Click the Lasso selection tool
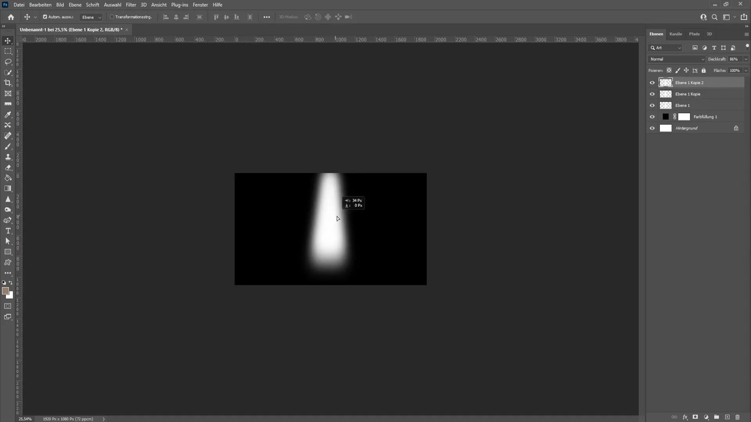Screen dimensions: 751x422 click(8, 61)
